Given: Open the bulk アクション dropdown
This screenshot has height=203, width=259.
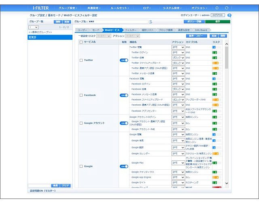Looking at the screenshot, I should (132, 36).
